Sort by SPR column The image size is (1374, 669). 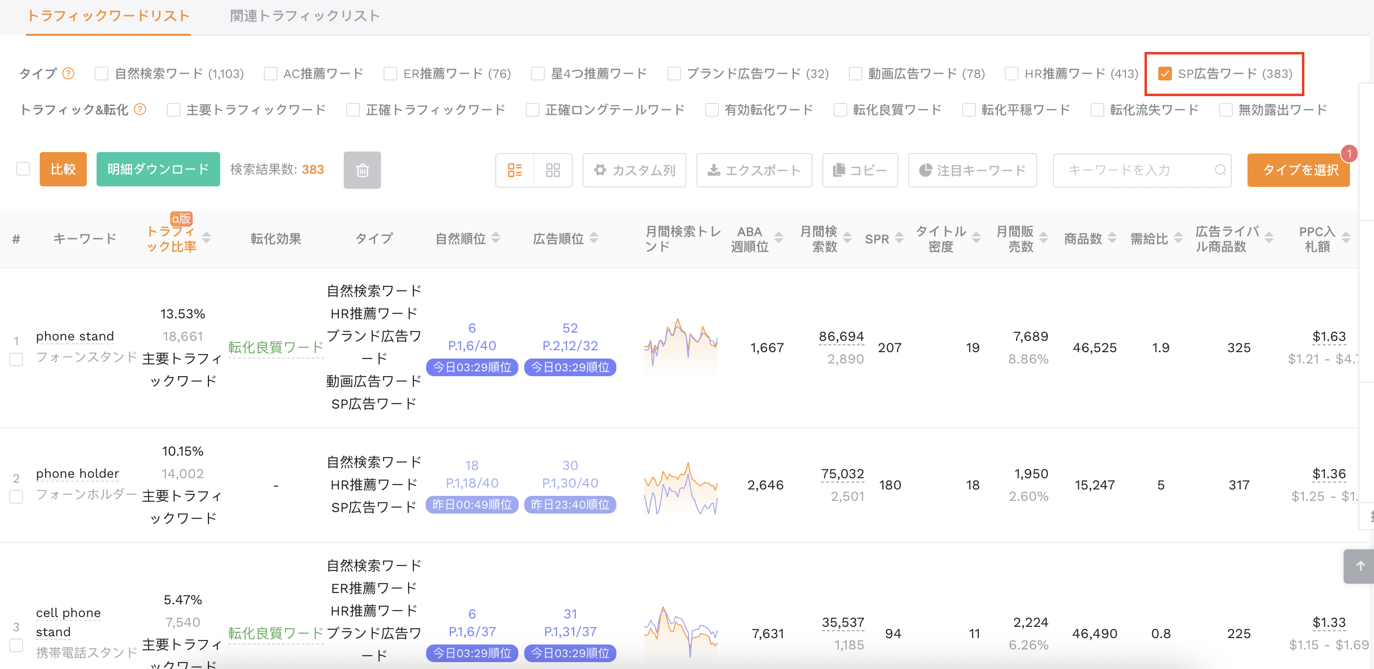(899, 238)
